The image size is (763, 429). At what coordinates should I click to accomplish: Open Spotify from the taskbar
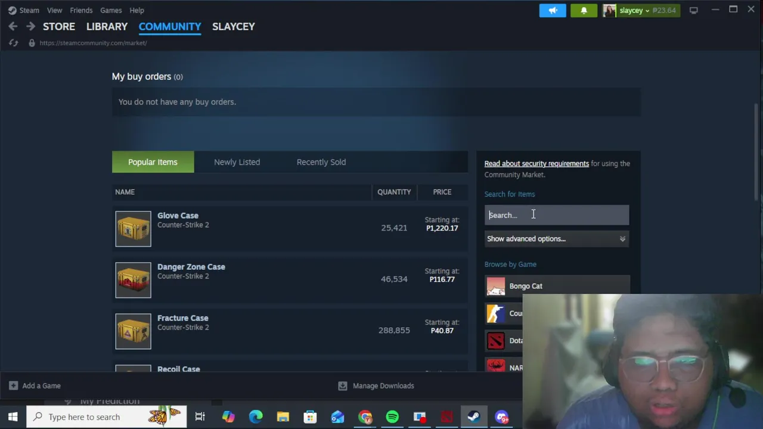click(392, 417)
